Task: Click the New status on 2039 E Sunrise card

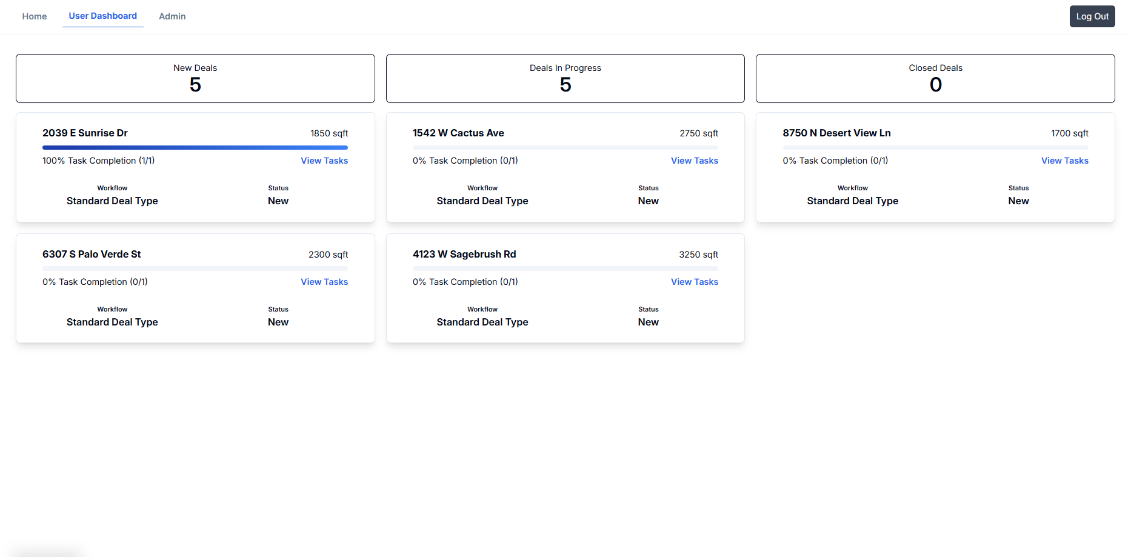Action: click(278, 201)
